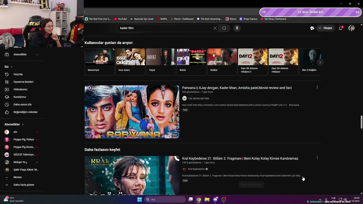Screen dimensions: 363x204
Task: Open more options for Kral Kaybederse video
Action: tap(317, 158)
